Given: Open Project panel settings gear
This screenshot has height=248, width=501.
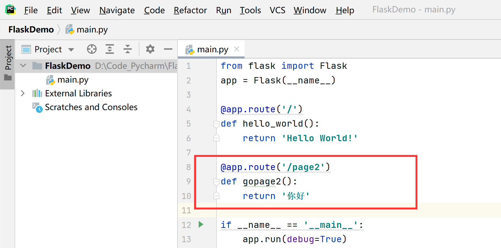Looking at the screenshot, I should 150,49.
